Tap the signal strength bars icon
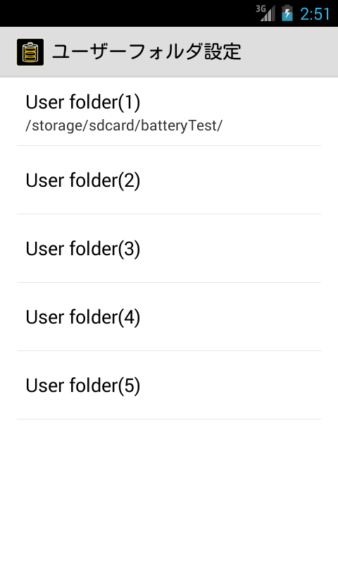This screenshot has height=564, width=338. point(269,14)
